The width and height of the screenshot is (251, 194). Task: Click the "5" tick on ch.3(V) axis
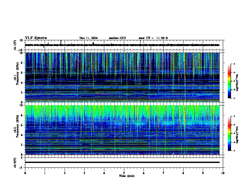coord(22,158)
